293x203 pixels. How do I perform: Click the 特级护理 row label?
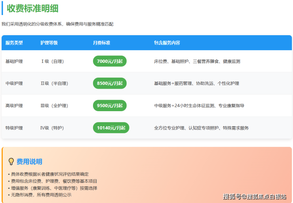click(x=14, y=128)
